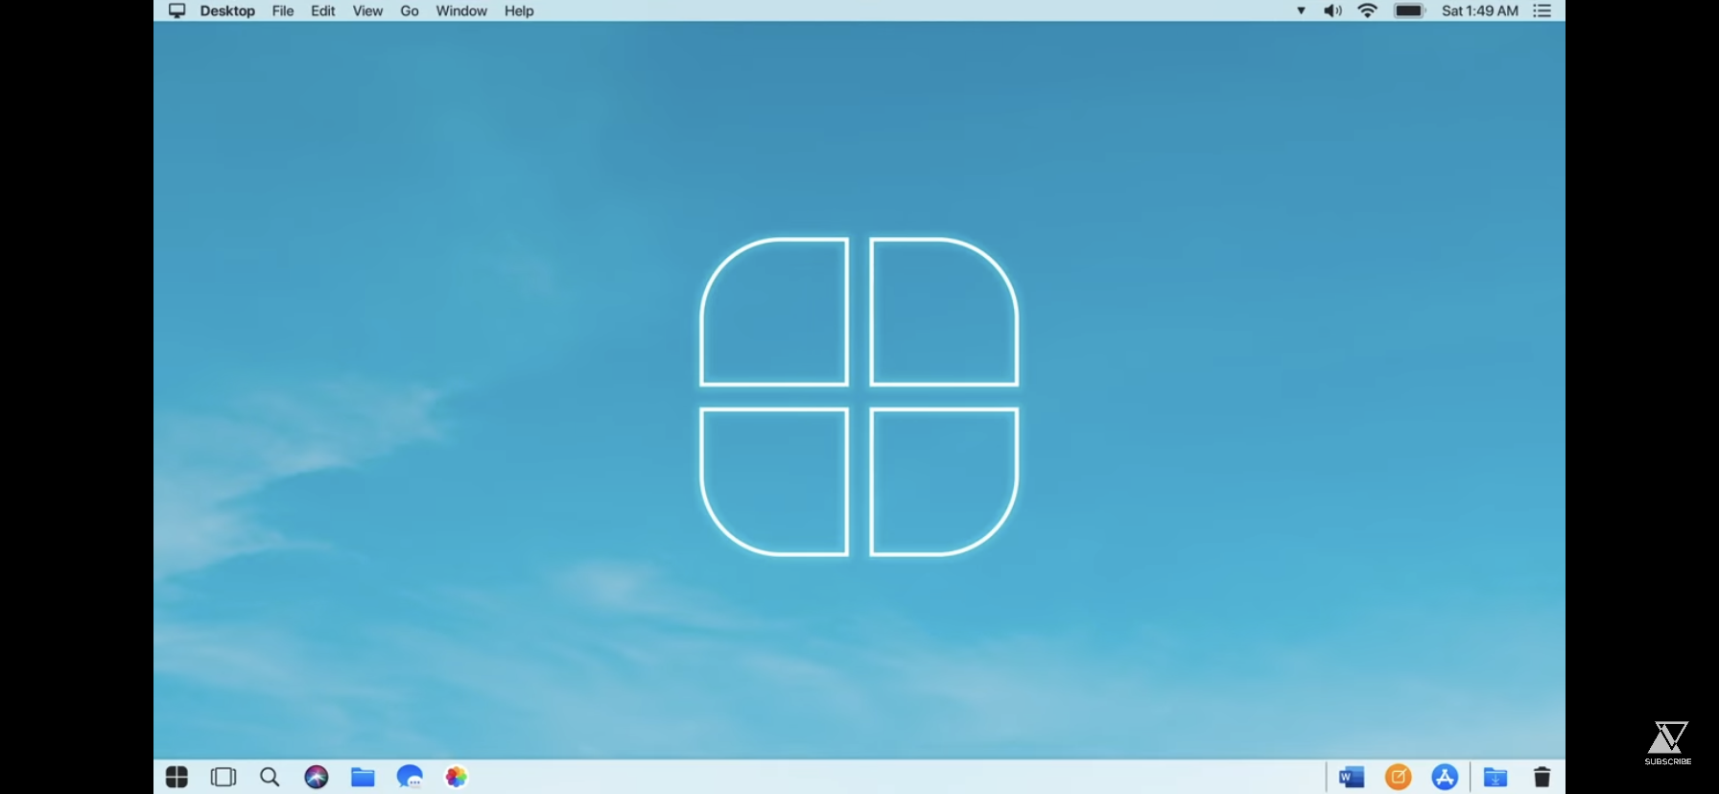Open the Trash bin
Screen dimensions: 1719x794
click(x=1542, y=777)
